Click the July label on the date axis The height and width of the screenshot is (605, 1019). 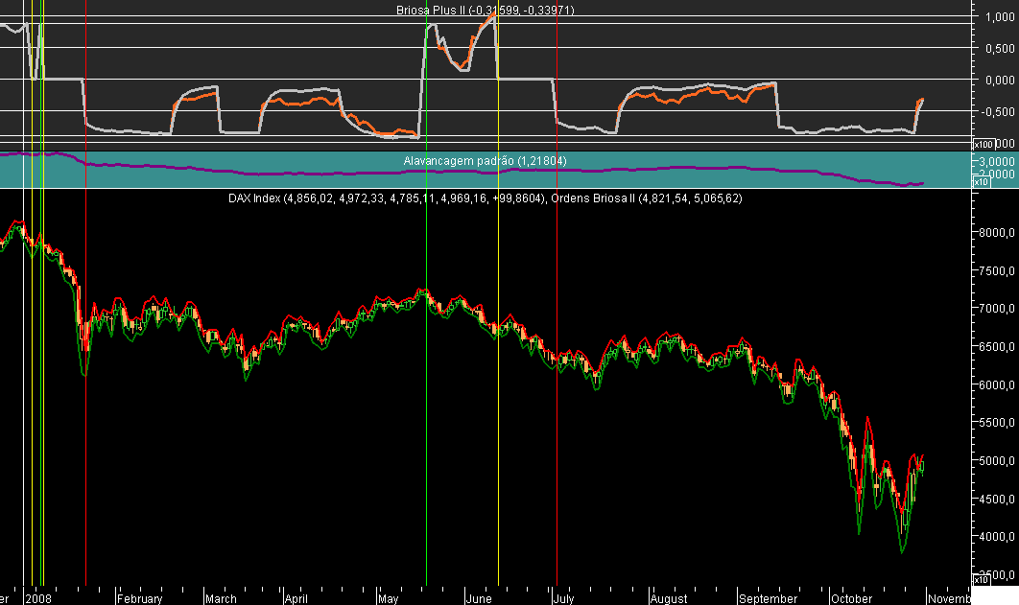pos(563,598)
